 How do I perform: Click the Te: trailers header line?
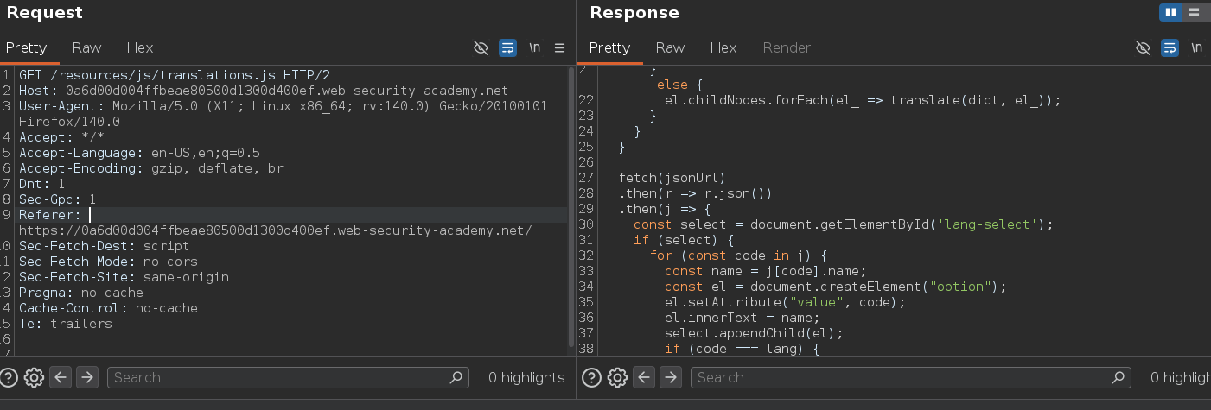coord(66,324)
